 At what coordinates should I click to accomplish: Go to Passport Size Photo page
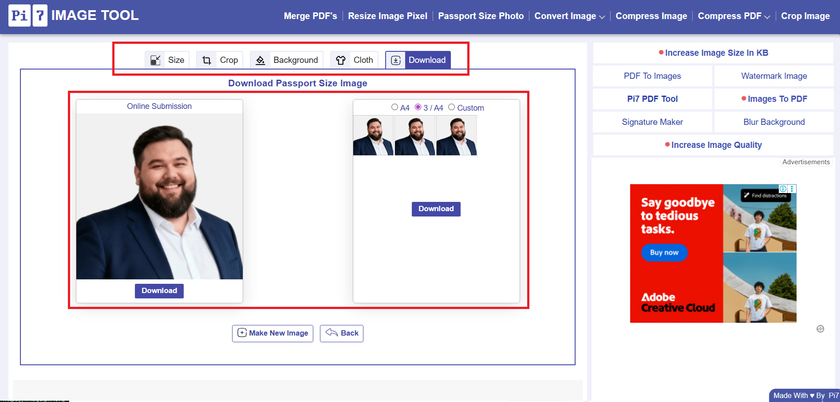click(x=481, y=16)
